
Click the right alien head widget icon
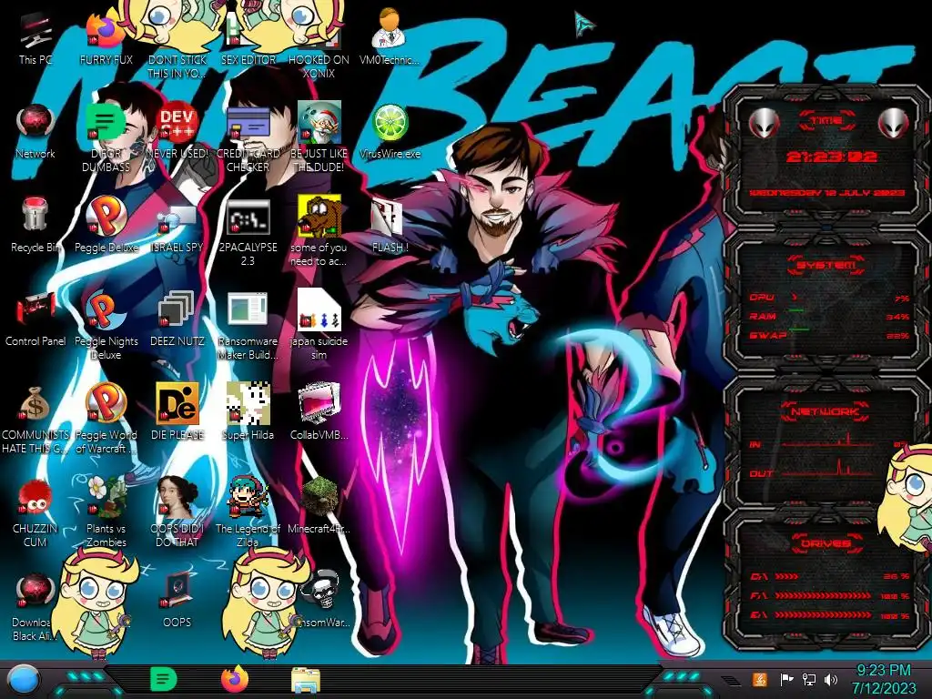pos(894,124)
